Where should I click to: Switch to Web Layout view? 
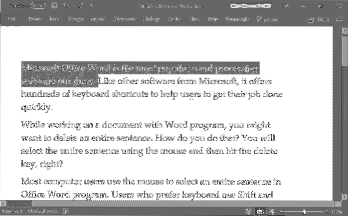click(x=272, y=212)
